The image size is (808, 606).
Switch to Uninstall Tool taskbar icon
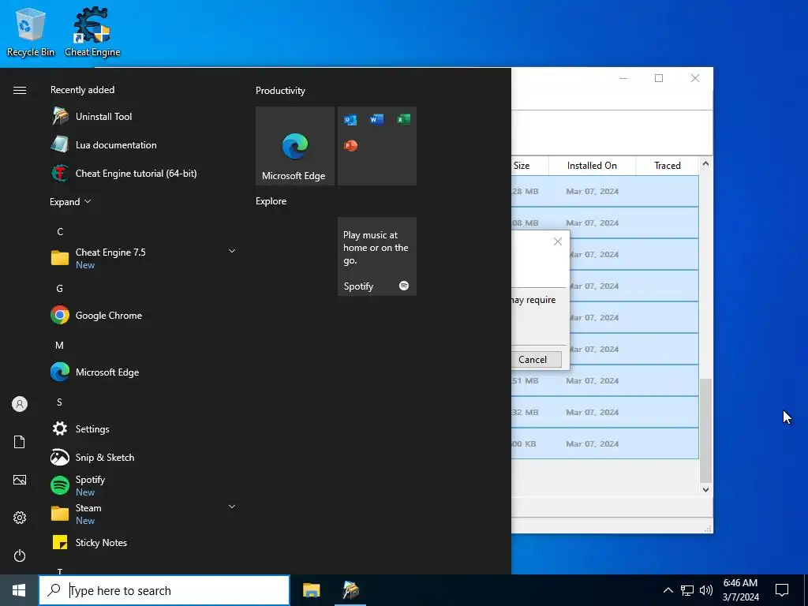coord(351,590)
